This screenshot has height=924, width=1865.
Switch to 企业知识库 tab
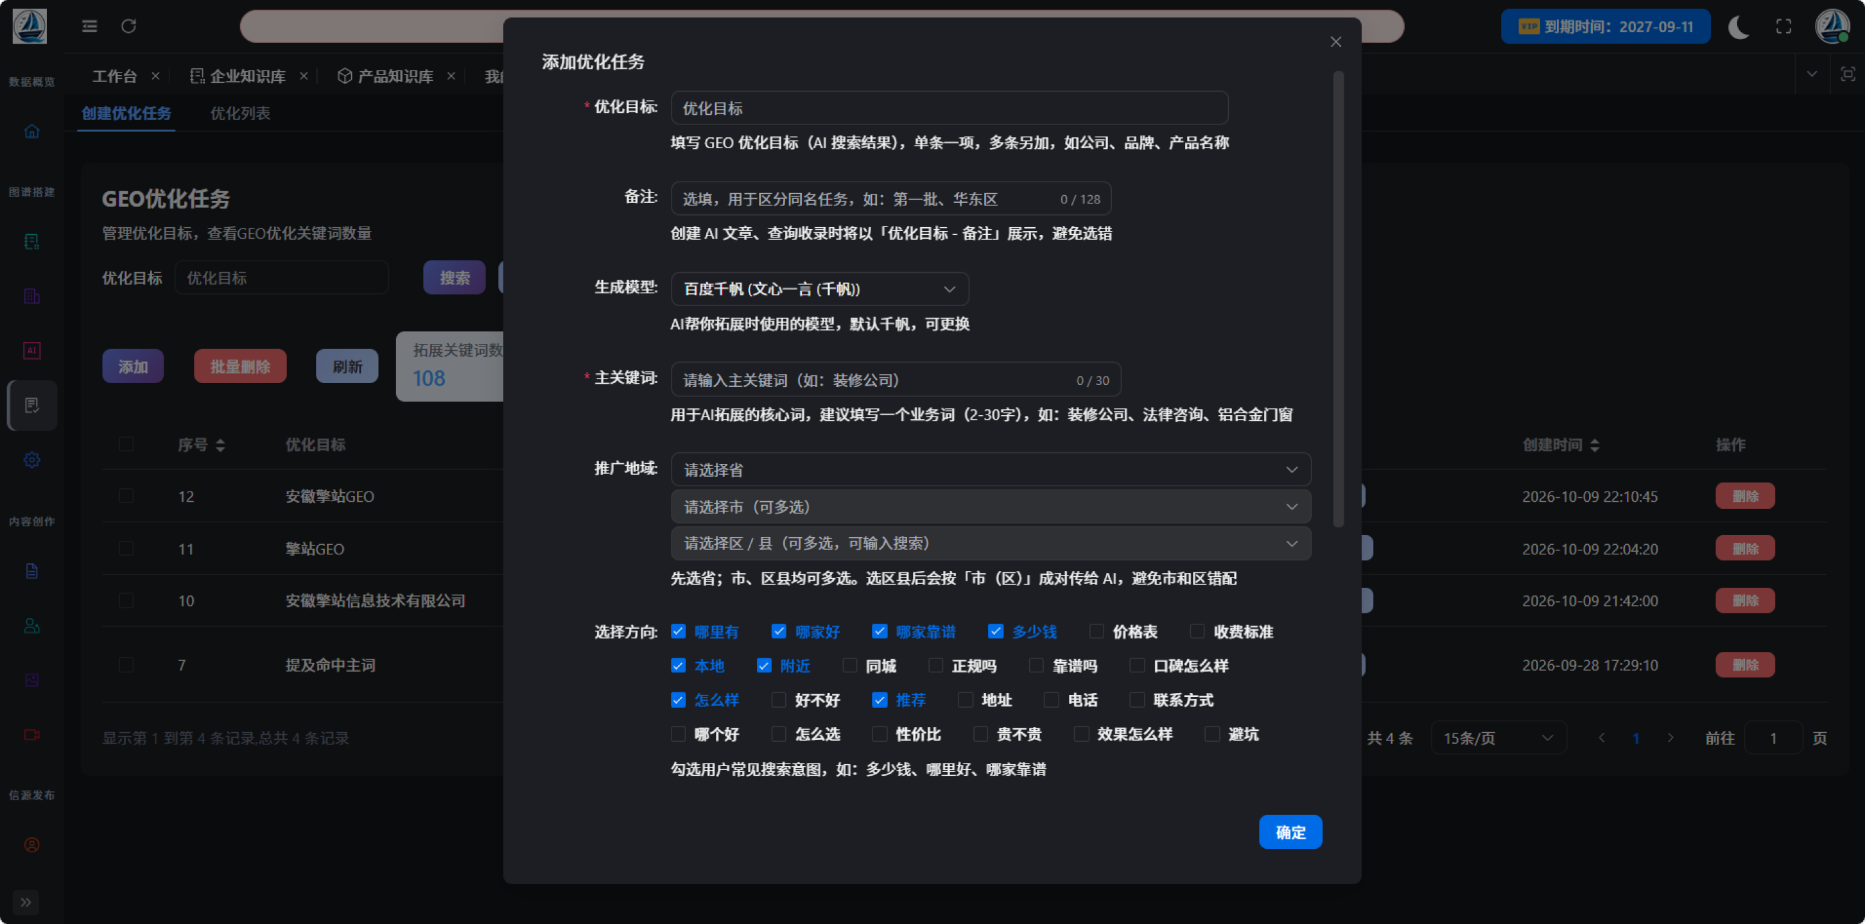click(238, 76)
